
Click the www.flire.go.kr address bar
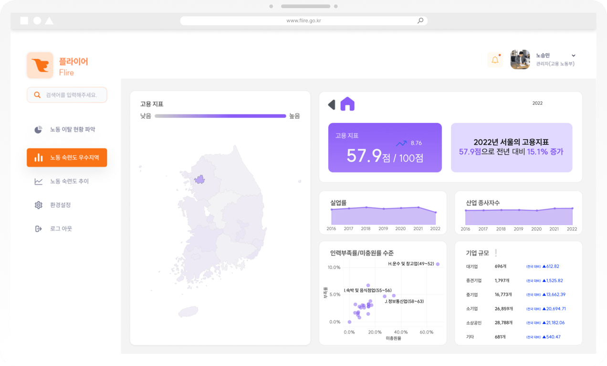[303, 20]
